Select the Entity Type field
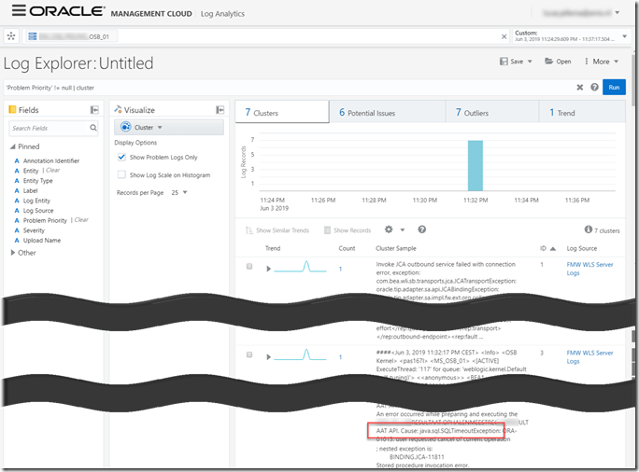639x472 pixels. tap(37, 181)
